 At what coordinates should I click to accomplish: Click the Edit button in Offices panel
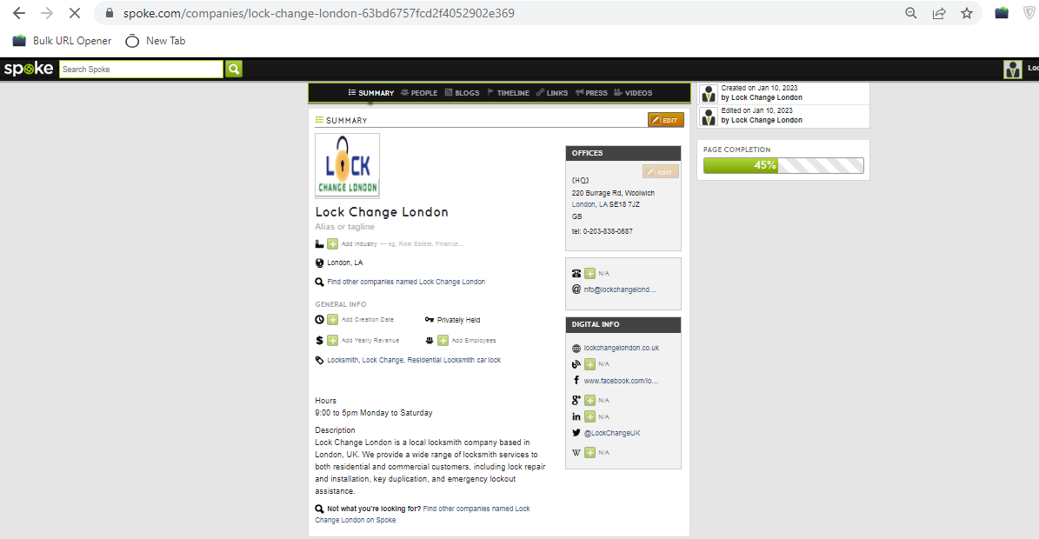661,172
